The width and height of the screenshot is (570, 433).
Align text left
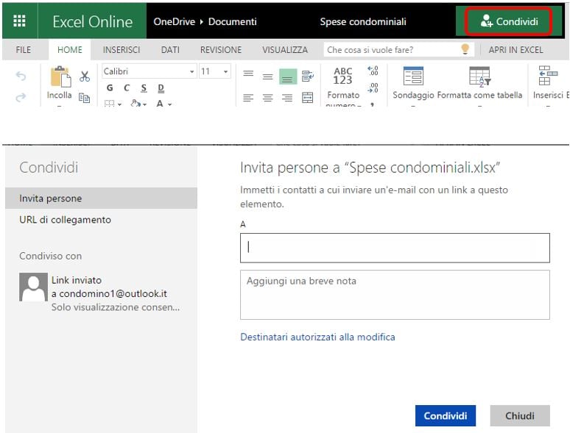[x=248, y=98]
